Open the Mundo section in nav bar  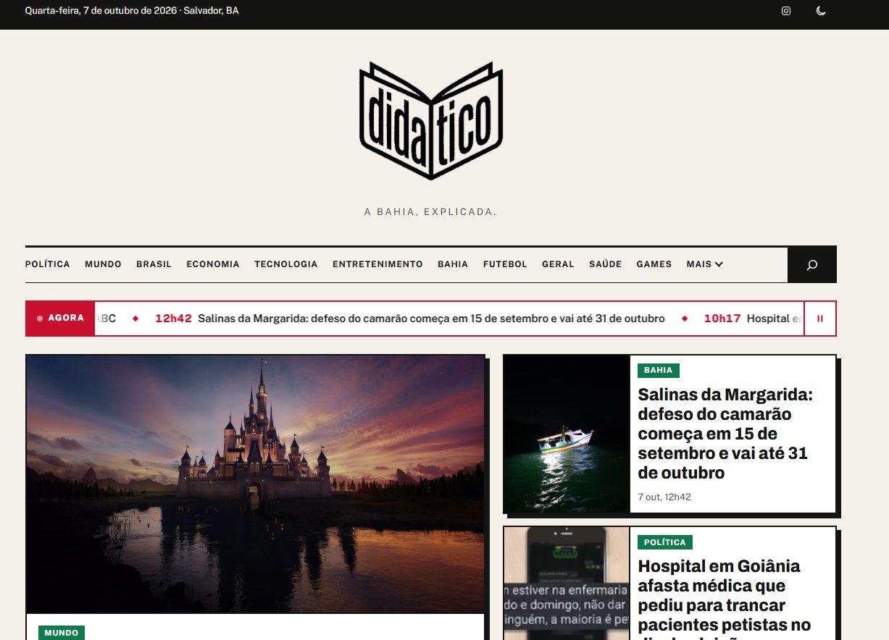tap(103, 264)
